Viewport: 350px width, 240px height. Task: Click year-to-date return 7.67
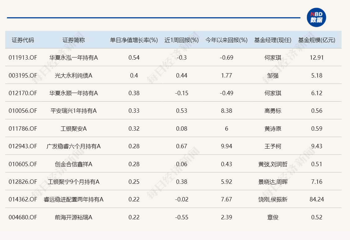click(x=226, y=199)
